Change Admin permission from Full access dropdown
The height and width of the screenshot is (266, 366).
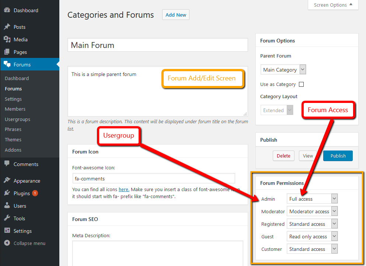pyautogui.click(x=312, y=198)
